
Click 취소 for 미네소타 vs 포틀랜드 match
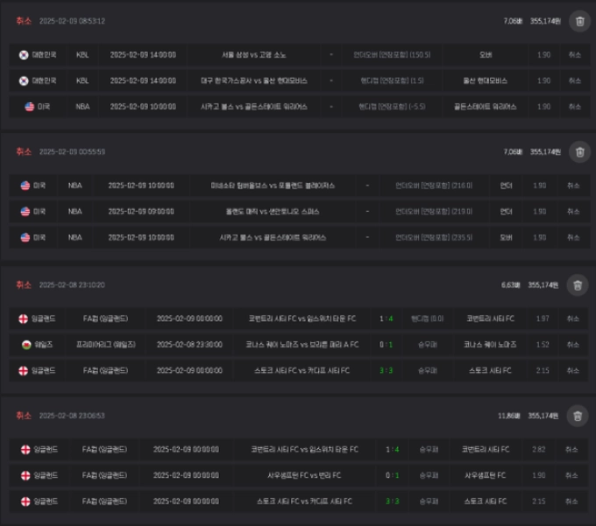click(x=573, y=186)
